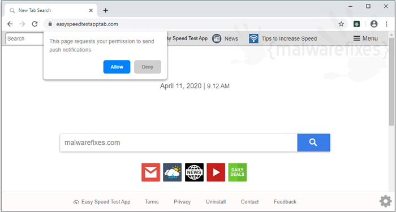
Task: Reload the page with the refresh icon
Action: [35, 24]
